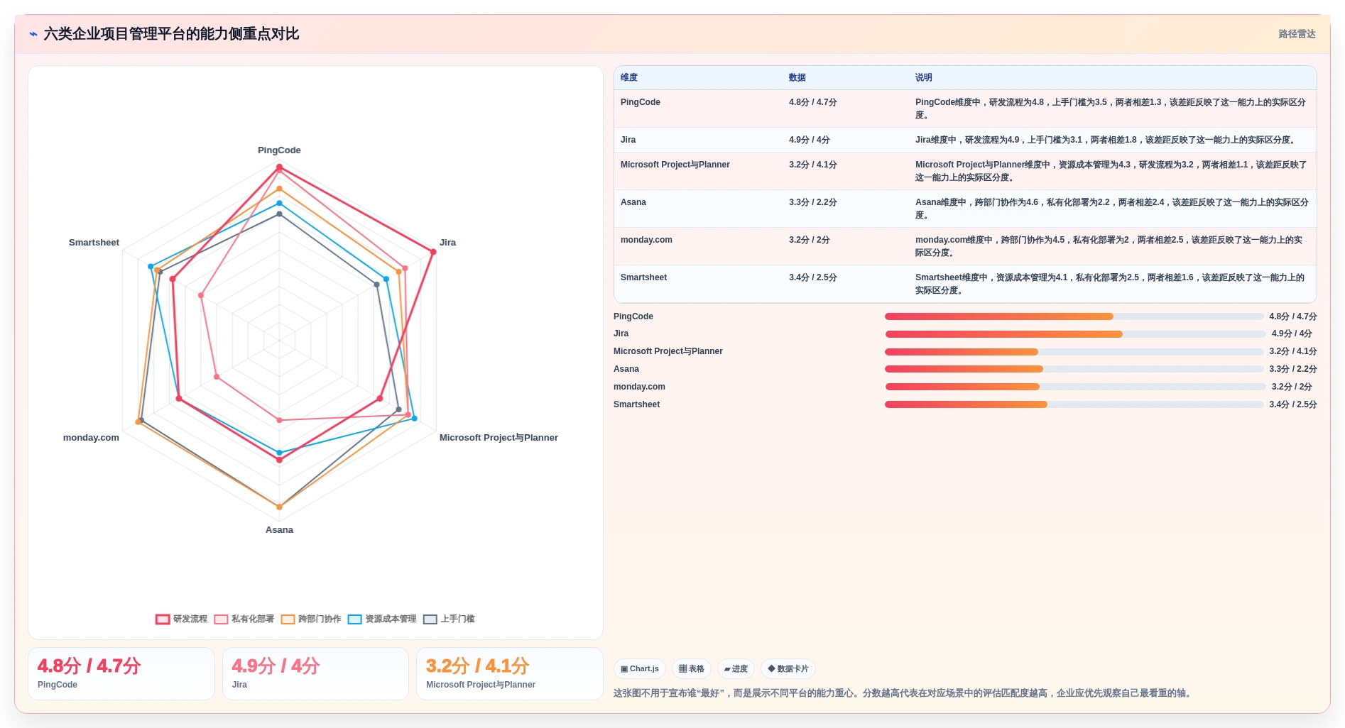1345x728 pixels.
Task: Click the Jira progress bar
Action: point(1075,334)
